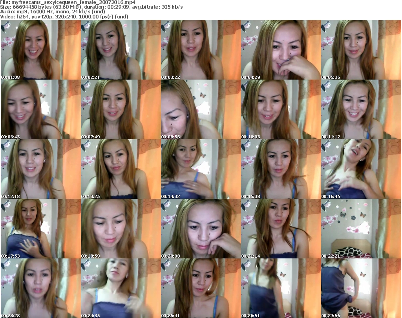Select the 'Size: 66694458 bytes (63.60 MiB)' text
Image resolution: width=402 pixels, height=318 pixels.
[41, 7]
